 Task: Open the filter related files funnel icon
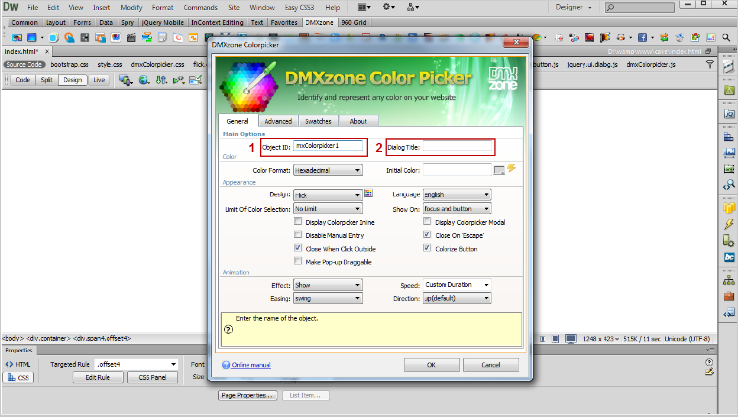pyautogui.click(x=710, y=64)
